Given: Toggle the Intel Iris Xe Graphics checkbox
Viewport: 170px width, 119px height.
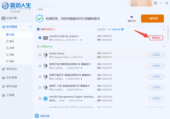Looking at the screenshot, I should tap(40, 38).
